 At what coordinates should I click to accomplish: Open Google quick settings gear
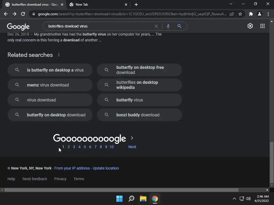coord(250,26)
